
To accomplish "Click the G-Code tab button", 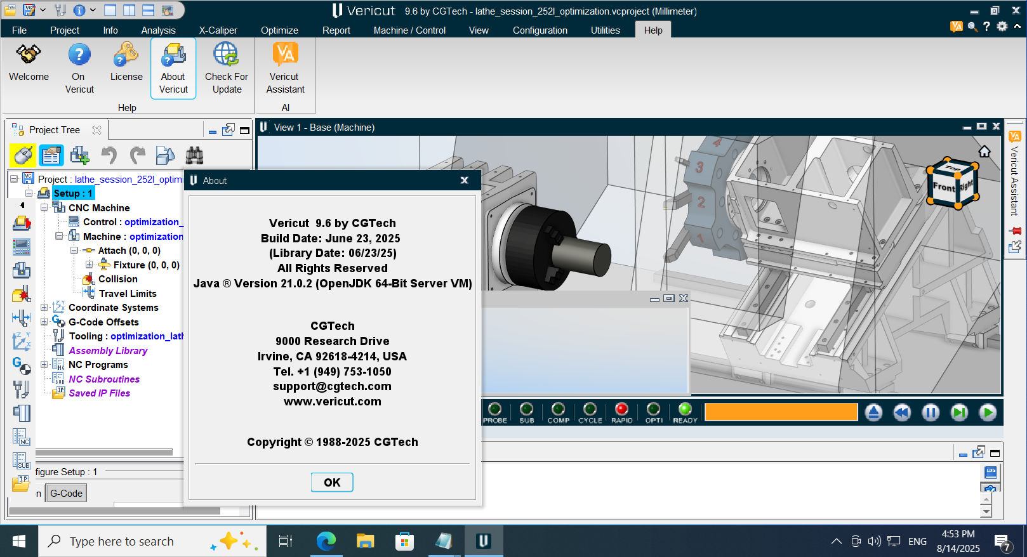I will 66,493.
